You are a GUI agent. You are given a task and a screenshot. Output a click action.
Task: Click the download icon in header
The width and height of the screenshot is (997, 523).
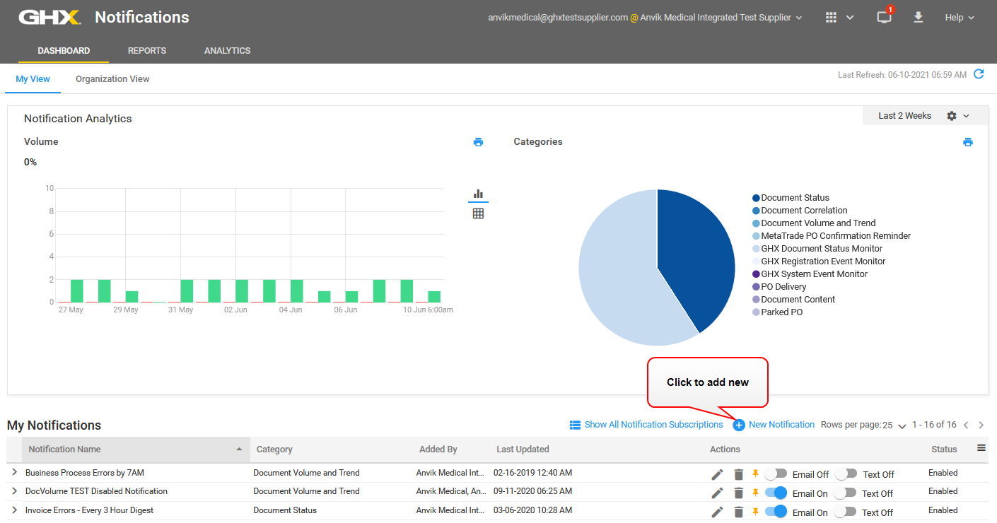(919, 17)
